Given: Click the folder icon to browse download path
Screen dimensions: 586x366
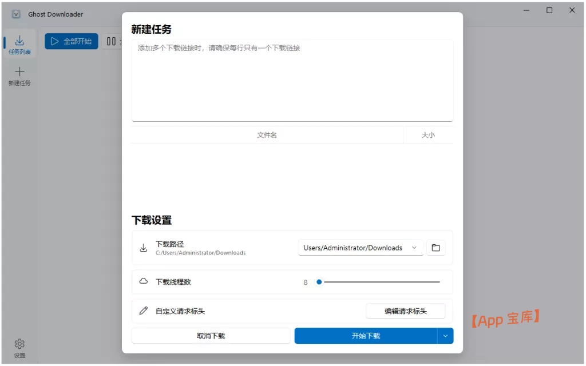Looking at the screenshot, I should 435,248.
